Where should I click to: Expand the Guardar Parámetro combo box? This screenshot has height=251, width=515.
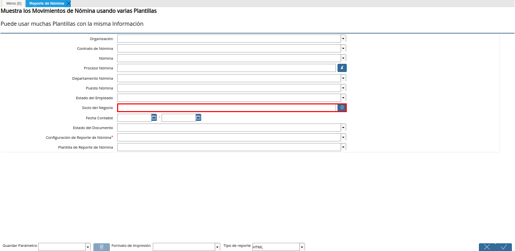tap(88, 247)
